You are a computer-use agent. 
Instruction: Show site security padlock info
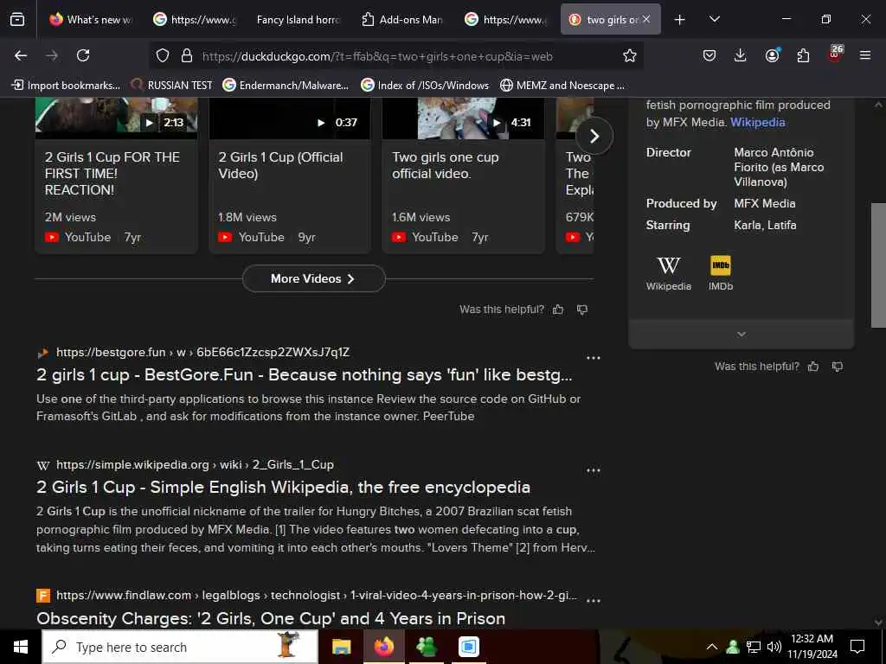pyautogui.click(x=187, y=55)
